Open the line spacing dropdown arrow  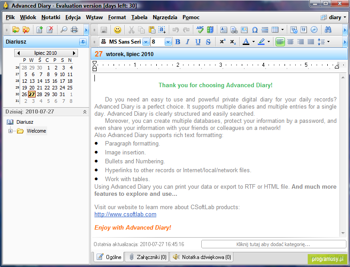pyautogui.click(x=328, y=42)
